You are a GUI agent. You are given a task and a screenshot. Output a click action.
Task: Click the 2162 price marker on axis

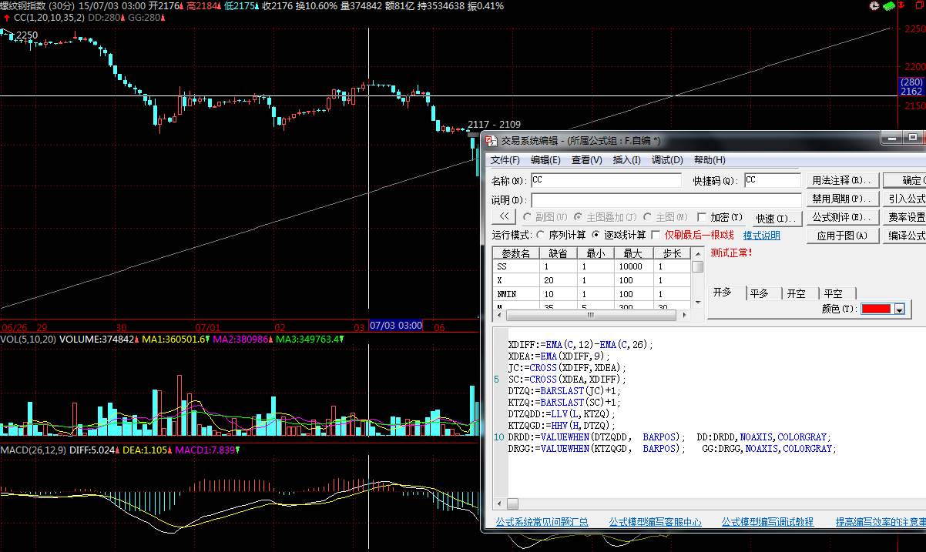point(912,91)
